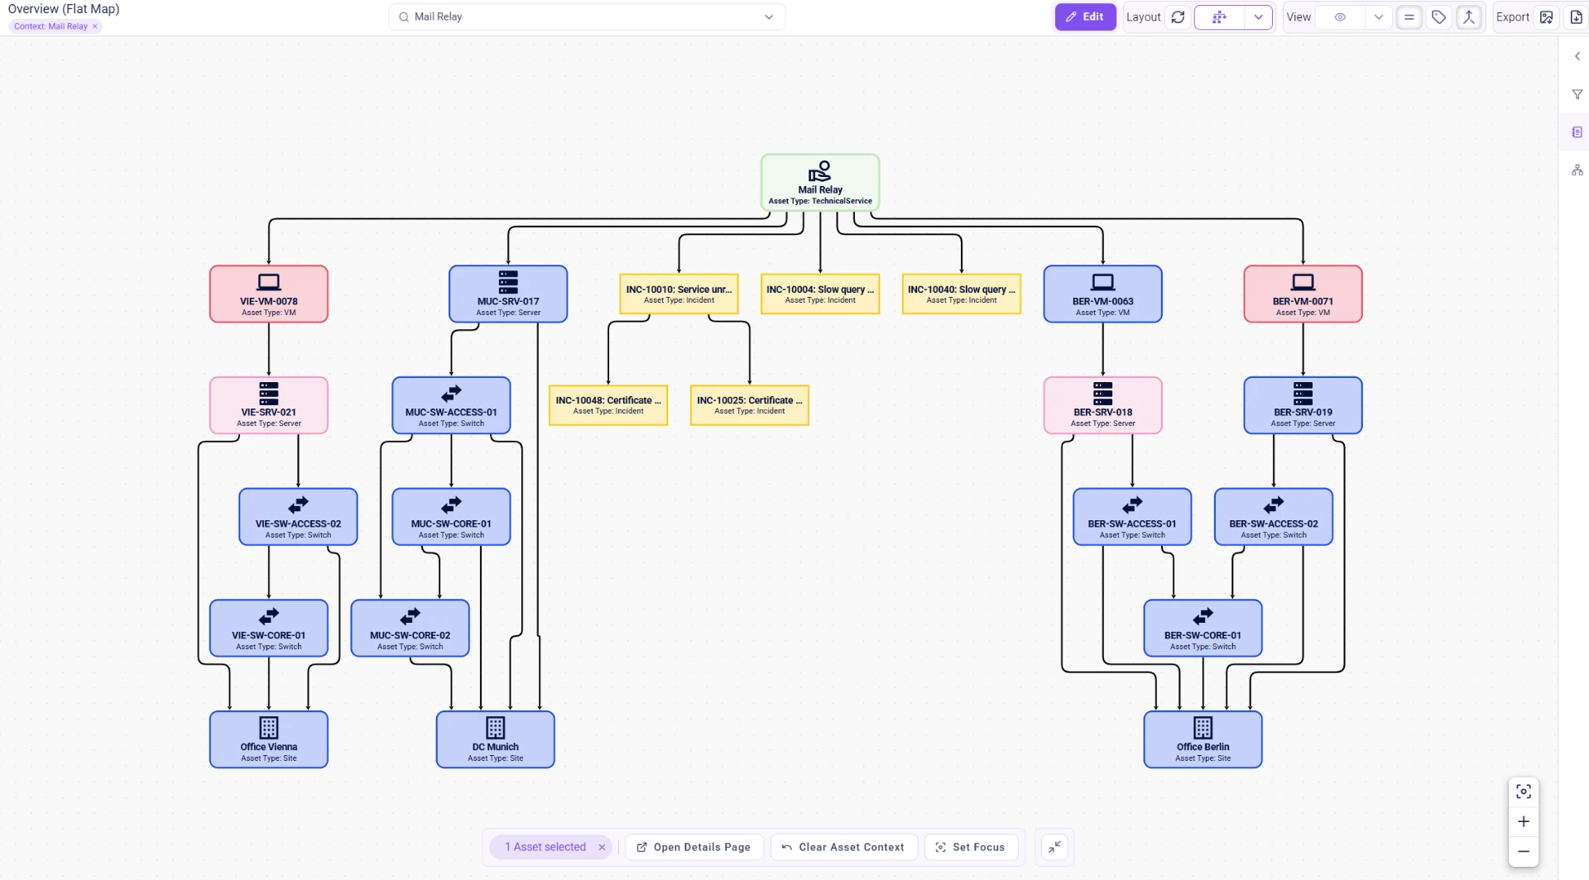
Task: Click Set Focus button
Action: tap(970, 848)
